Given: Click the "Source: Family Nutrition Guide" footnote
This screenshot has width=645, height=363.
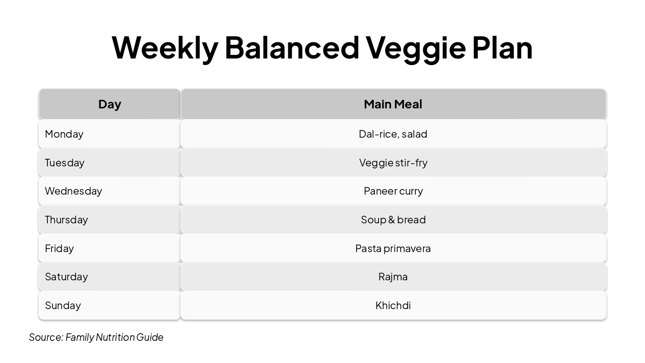Looking at the screenshot, I should coord(96,337).
